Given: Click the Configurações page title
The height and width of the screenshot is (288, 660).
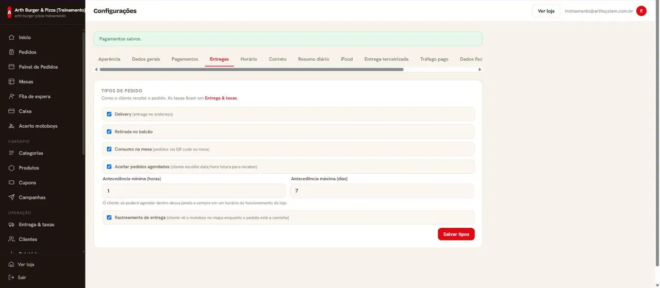Looking at the screenshot, I should point(115,11).
